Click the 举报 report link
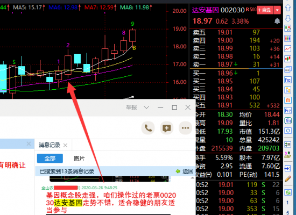Screen dimensions: 296x215 (131, 107)
